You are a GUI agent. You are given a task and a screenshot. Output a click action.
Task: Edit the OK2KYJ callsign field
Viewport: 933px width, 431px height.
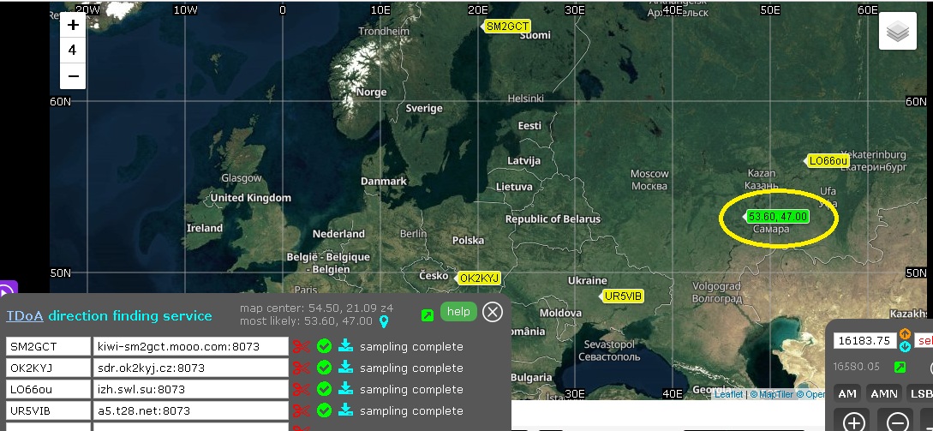click(x=48, y=368)
